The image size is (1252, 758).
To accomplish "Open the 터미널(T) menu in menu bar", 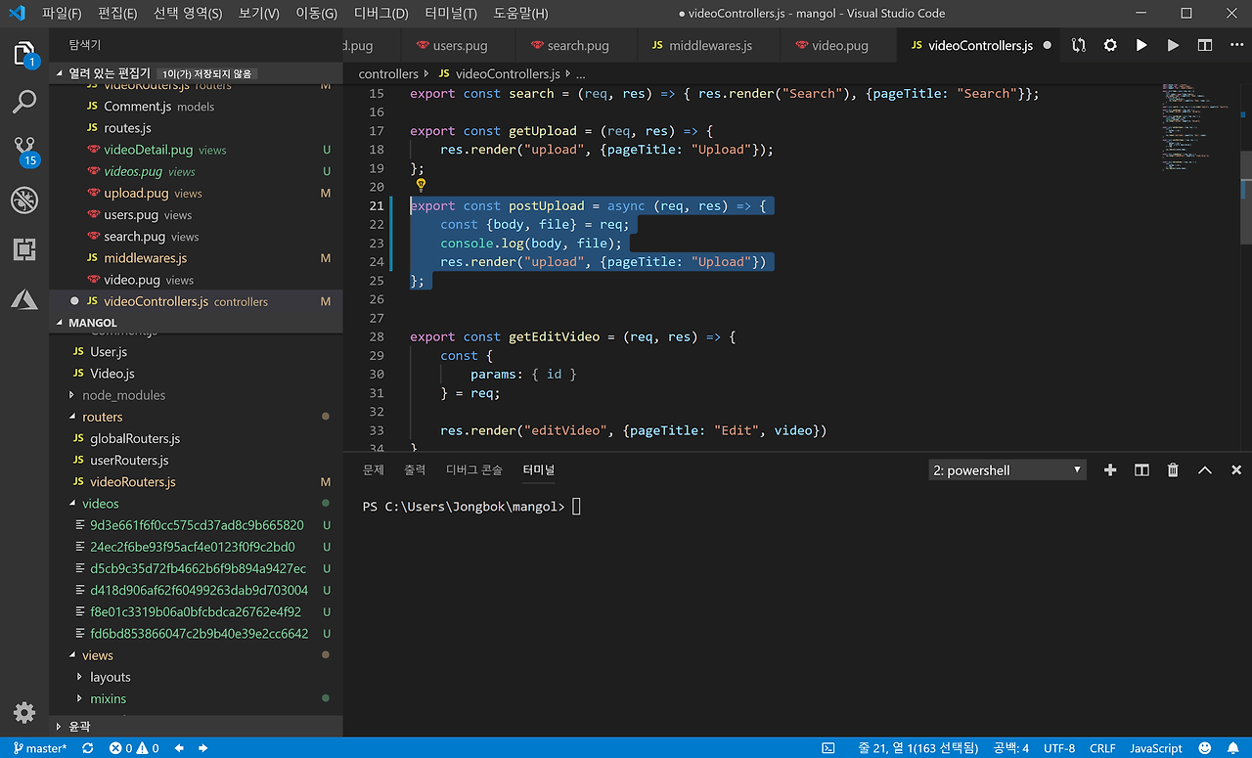I will pyautogui.click(x=451, y=14).
